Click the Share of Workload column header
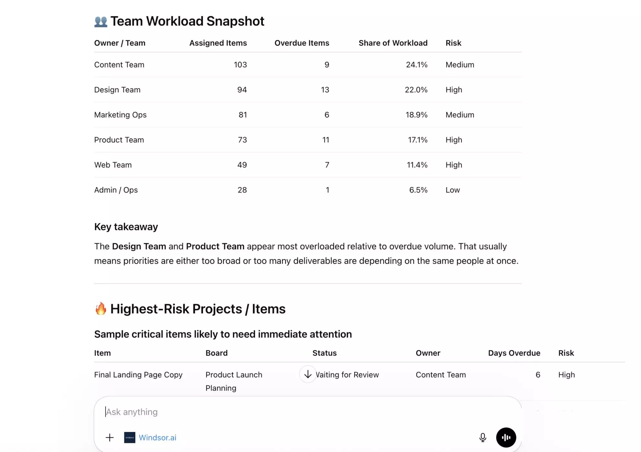Viewport: 641px width, 452px height. (x=393, y=43)
